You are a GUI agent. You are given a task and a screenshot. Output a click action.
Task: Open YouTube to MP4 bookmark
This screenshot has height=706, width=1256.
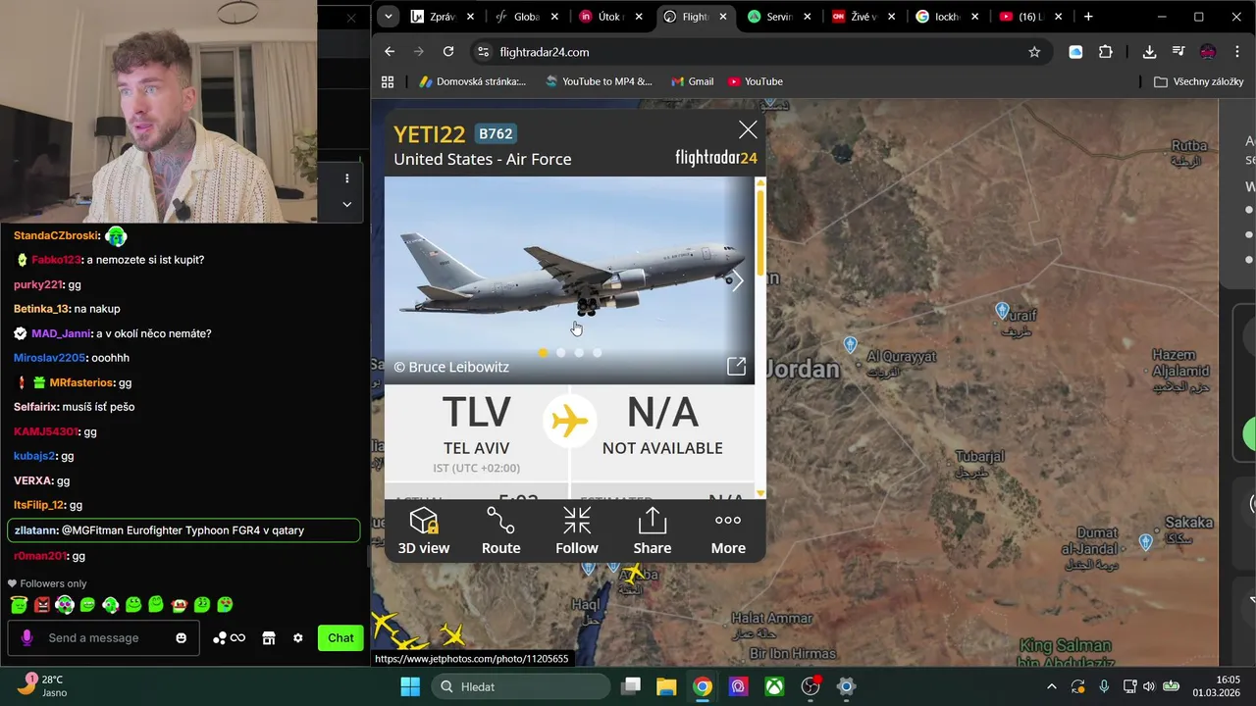[599, 81]
